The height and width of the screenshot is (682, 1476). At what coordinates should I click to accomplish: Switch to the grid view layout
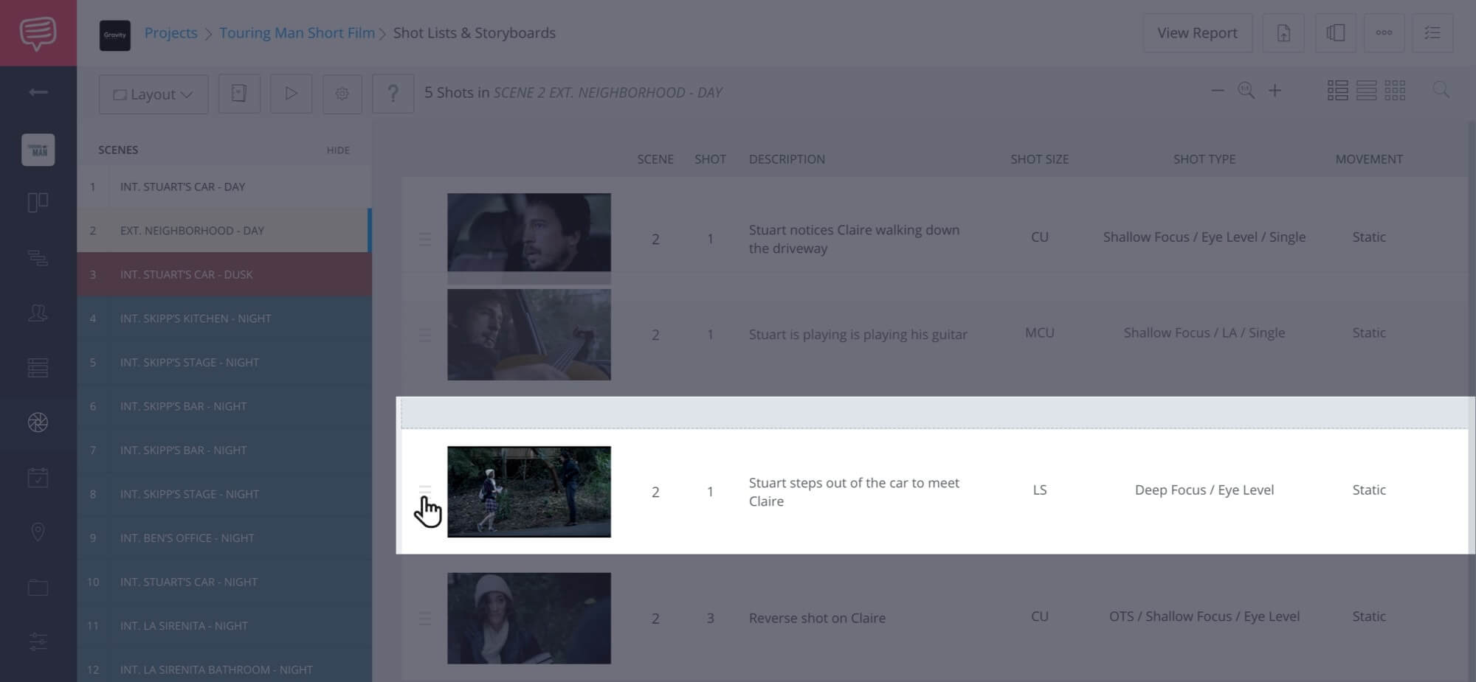[x=1394, y=91]
